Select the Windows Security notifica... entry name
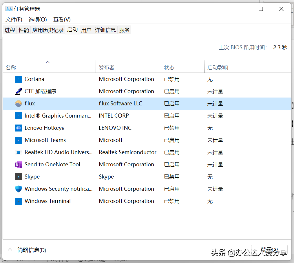294x263 pixels. coord(59,189)
